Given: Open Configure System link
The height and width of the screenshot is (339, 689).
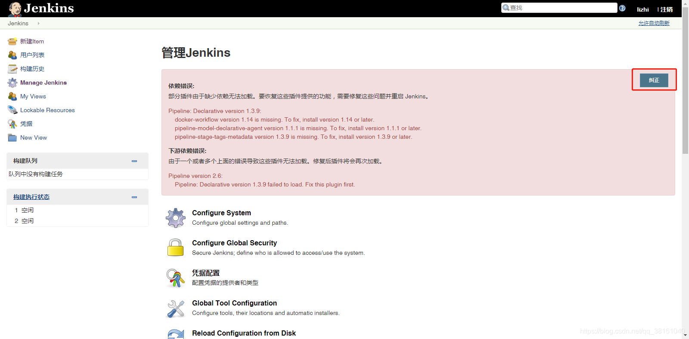Looking at the screenshot, I should [221, 213].
